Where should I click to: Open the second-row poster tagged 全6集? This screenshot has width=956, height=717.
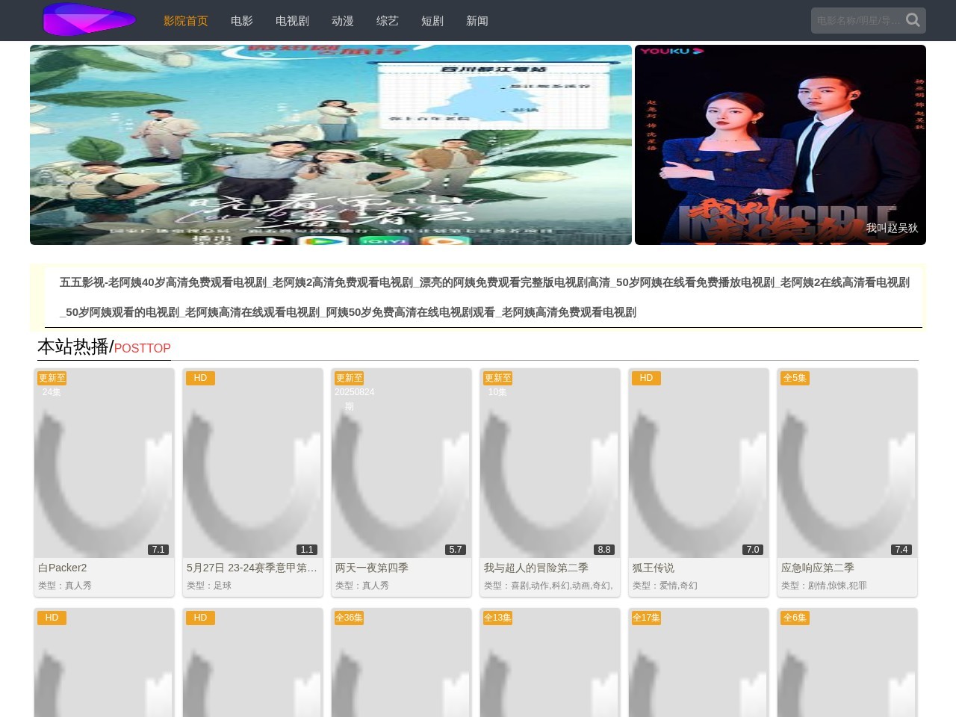[x=847, y=662]
